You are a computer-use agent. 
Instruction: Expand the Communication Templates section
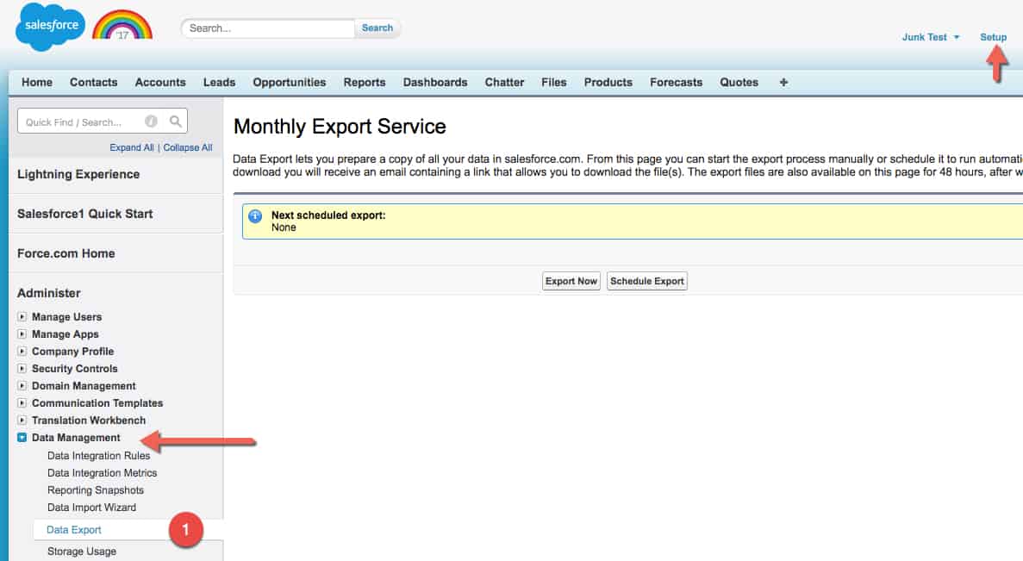point(22,403)
